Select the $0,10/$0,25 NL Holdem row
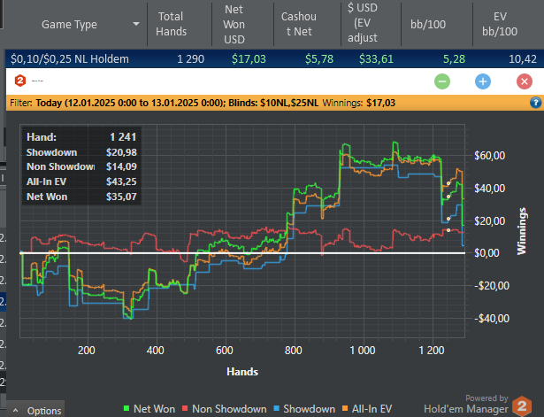 274,58
